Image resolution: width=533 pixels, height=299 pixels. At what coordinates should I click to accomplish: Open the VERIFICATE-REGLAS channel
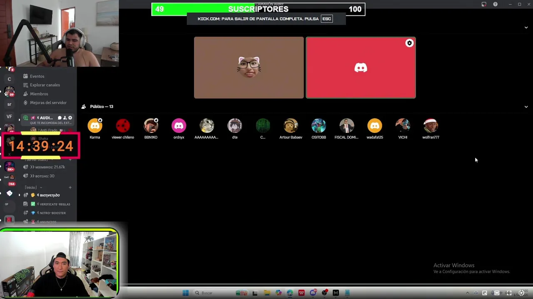(48, 204)
